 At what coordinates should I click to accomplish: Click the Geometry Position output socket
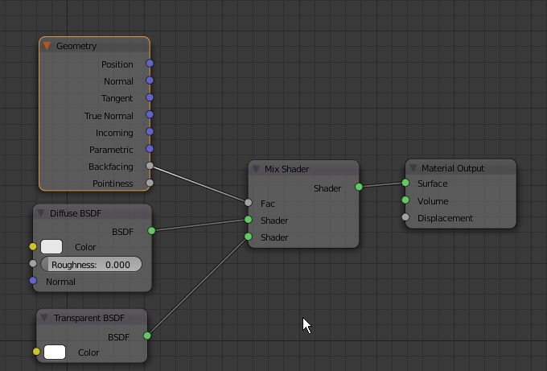coord(150,63)
